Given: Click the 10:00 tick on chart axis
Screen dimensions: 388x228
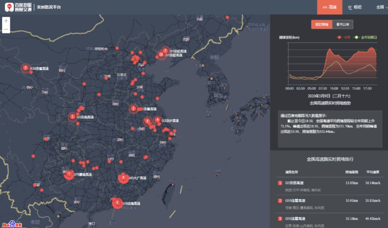Looking at the screenshot, I should click(x=334, y=88).
